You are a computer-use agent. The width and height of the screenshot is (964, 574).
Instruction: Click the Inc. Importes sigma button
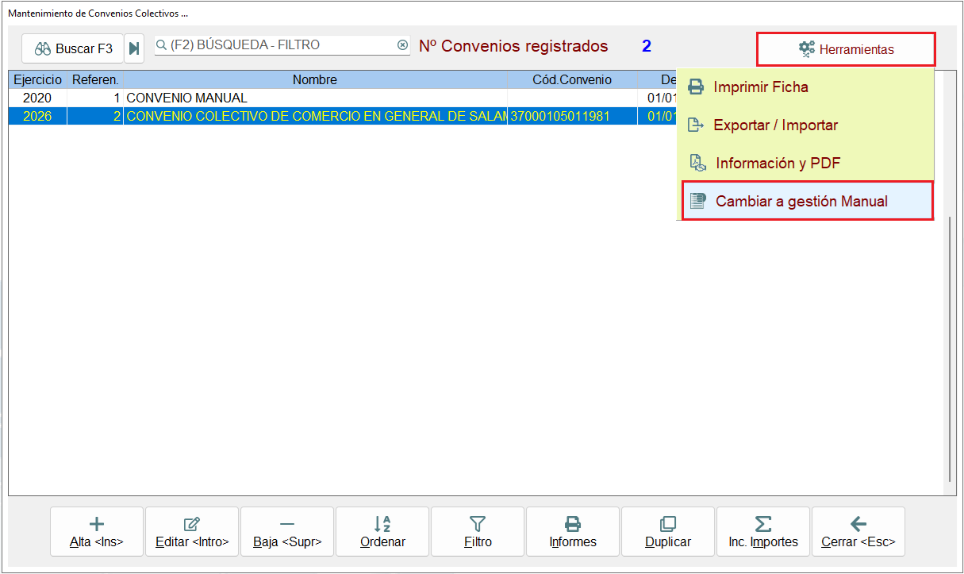click(763, 532)
